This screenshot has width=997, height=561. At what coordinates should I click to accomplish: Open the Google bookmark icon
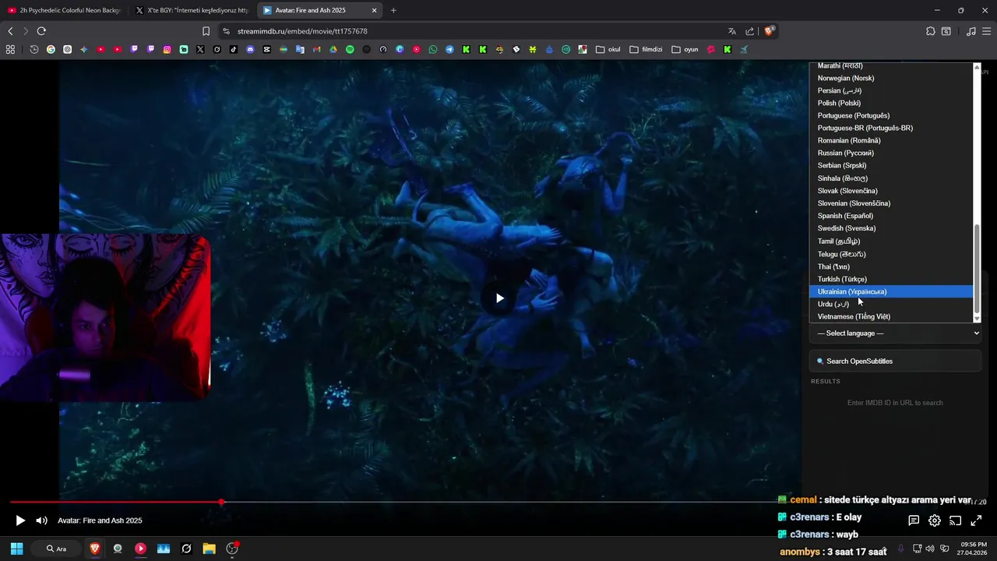point(51,49)
